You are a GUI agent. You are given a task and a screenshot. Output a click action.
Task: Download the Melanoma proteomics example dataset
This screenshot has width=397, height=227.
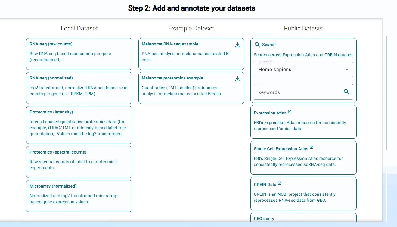click(237, 79)
